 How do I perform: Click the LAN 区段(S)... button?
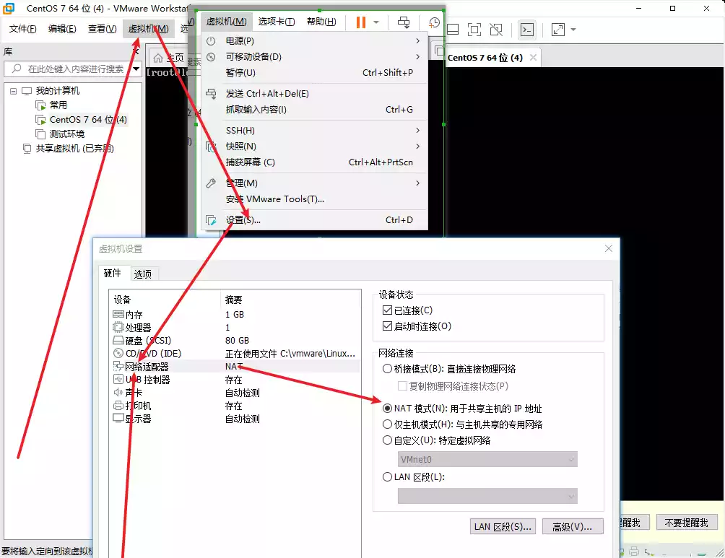pyautogui.click(x=503, y=527)
